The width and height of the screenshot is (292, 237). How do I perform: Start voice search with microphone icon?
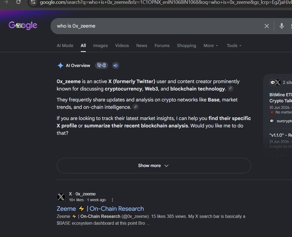(x=282, y=26)
